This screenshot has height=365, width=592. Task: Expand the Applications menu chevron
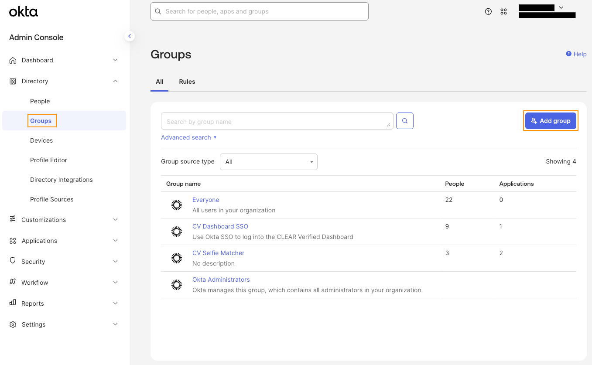point(115,241)
